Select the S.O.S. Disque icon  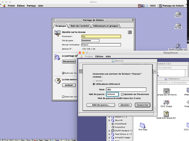(166, 102)
